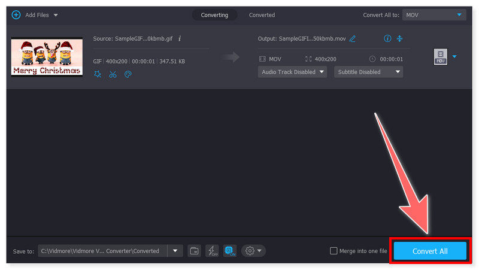Click the compress split icon beside output info
Screen dimensions: 479x270
click(400, 39)
